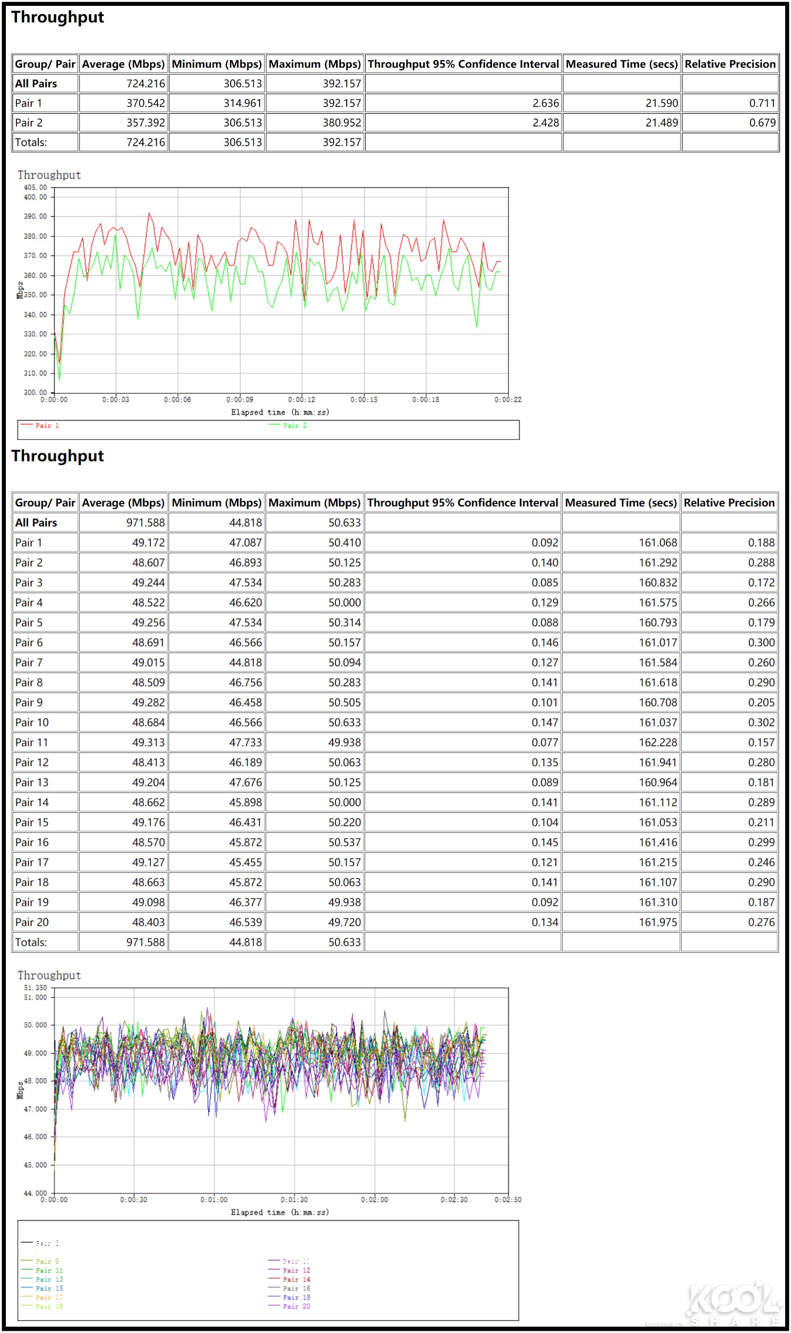Select the Average (Mbps) column header
The height and width of the screenshot is (1333, 791).
123,64
